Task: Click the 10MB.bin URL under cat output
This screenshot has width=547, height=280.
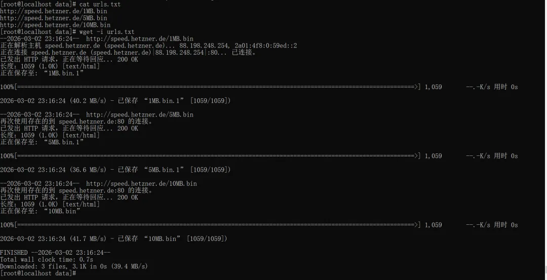Action: pos(55,25)
